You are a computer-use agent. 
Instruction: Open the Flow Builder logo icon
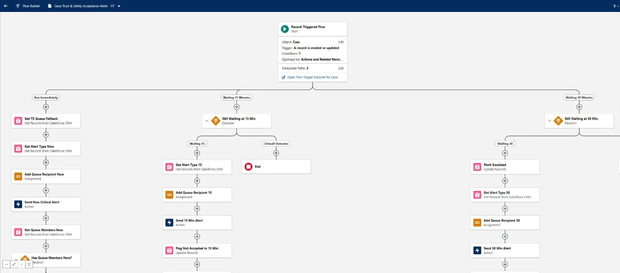tap(18, 6)
